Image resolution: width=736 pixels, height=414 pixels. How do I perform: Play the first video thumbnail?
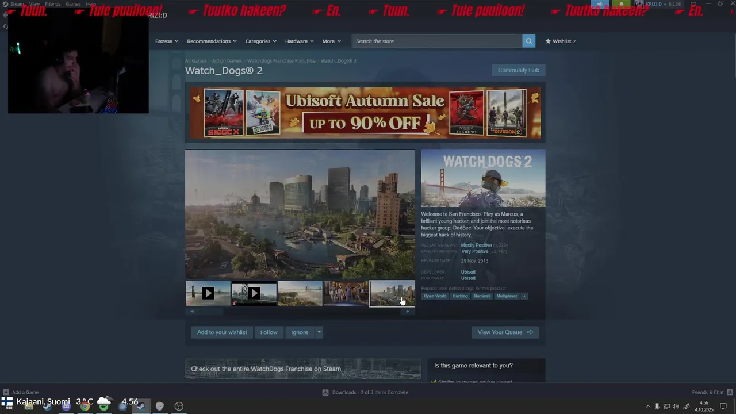[x=208, y=293]
